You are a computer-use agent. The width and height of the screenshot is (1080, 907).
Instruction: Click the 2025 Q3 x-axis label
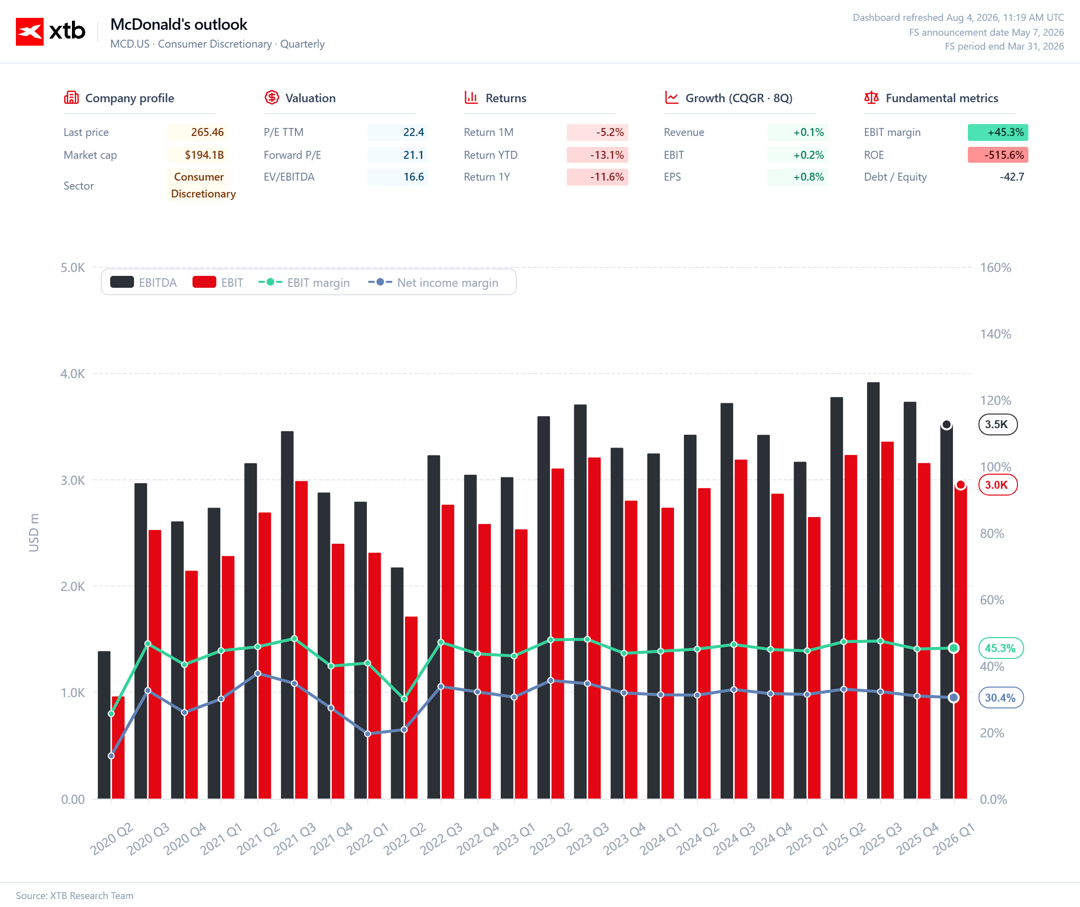click(x=881, y=838)
